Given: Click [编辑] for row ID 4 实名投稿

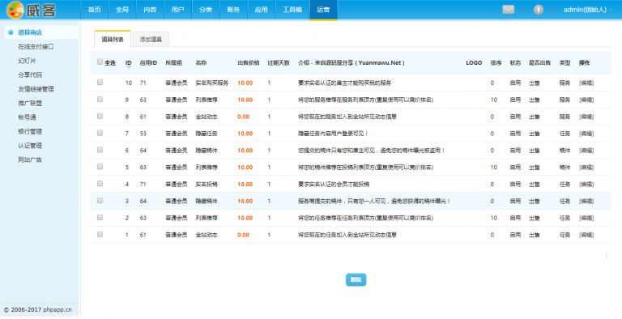Looking at the screenshot, I should pos(586,184).
